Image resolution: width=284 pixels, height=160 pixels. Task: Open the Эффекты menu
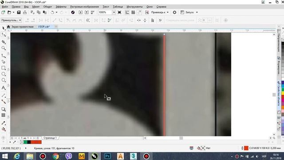click(61, 7)
